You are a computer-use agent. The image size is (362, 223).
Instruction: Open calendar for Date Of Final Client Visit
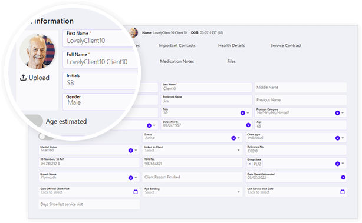(x=136, y=192)
